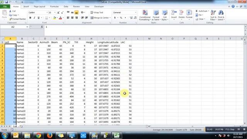Toggle bold formatting
The height and width of the screenshot is (139, 247).
click(30, 18)
